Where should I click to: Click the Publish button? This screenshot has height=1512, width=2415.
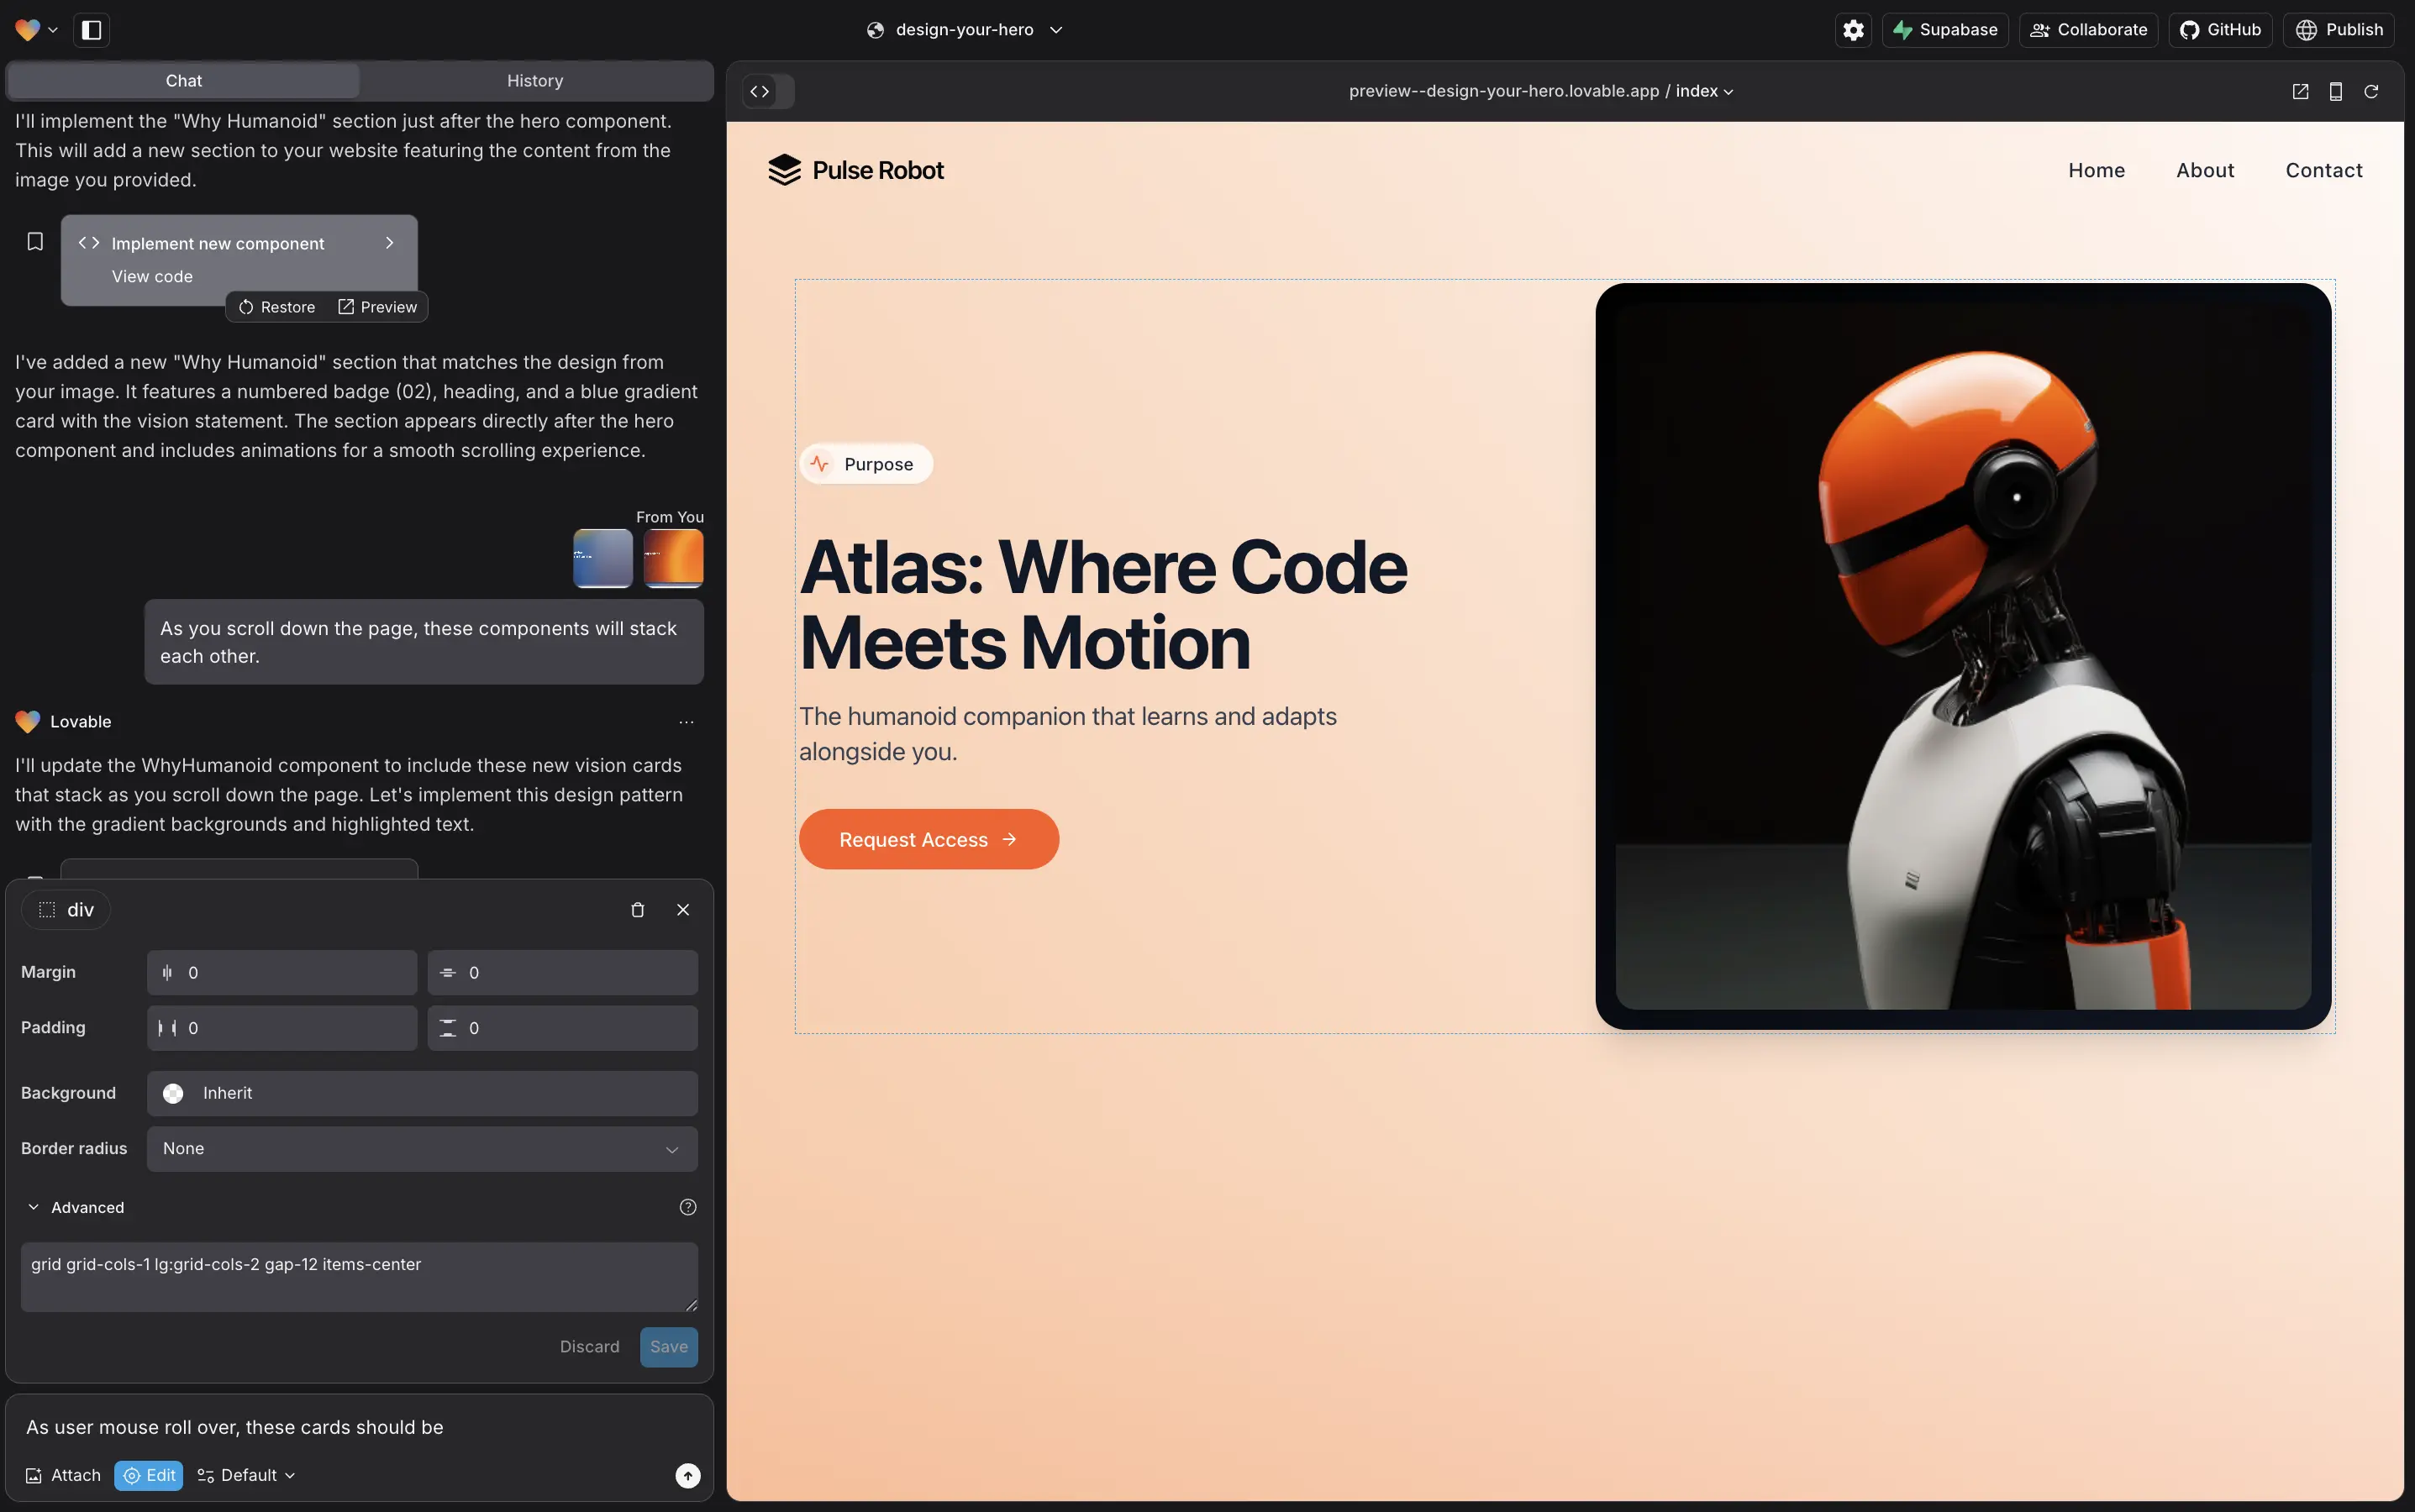tap(2338, 30)
